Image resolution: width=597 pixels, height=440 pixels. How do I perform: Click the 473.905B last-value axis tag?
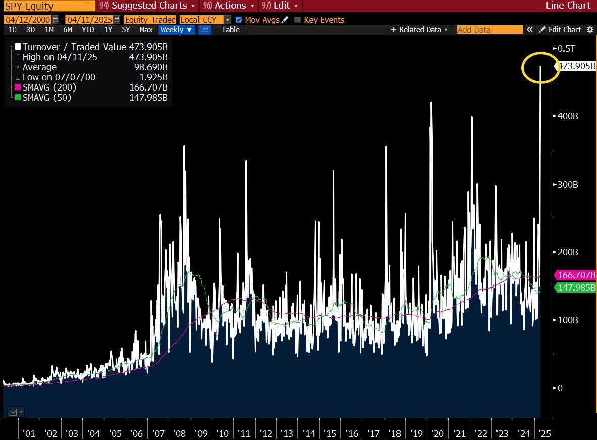[575, 66]
